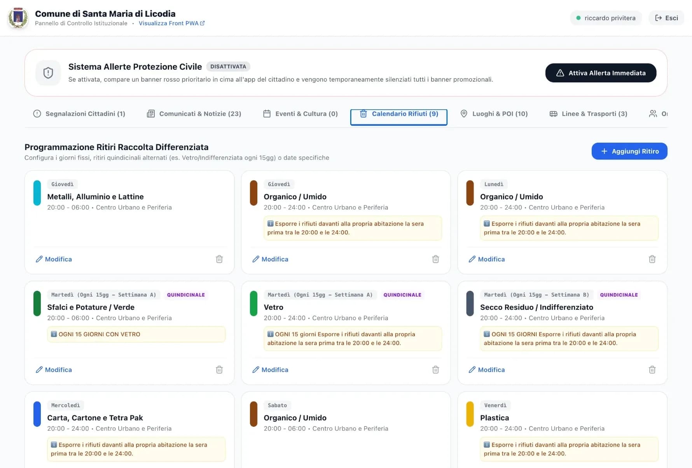This screenshot has height=468, width=692.
Task: Delete the Giovedì Organico / Umido pickup
Action: pos(435,259)
